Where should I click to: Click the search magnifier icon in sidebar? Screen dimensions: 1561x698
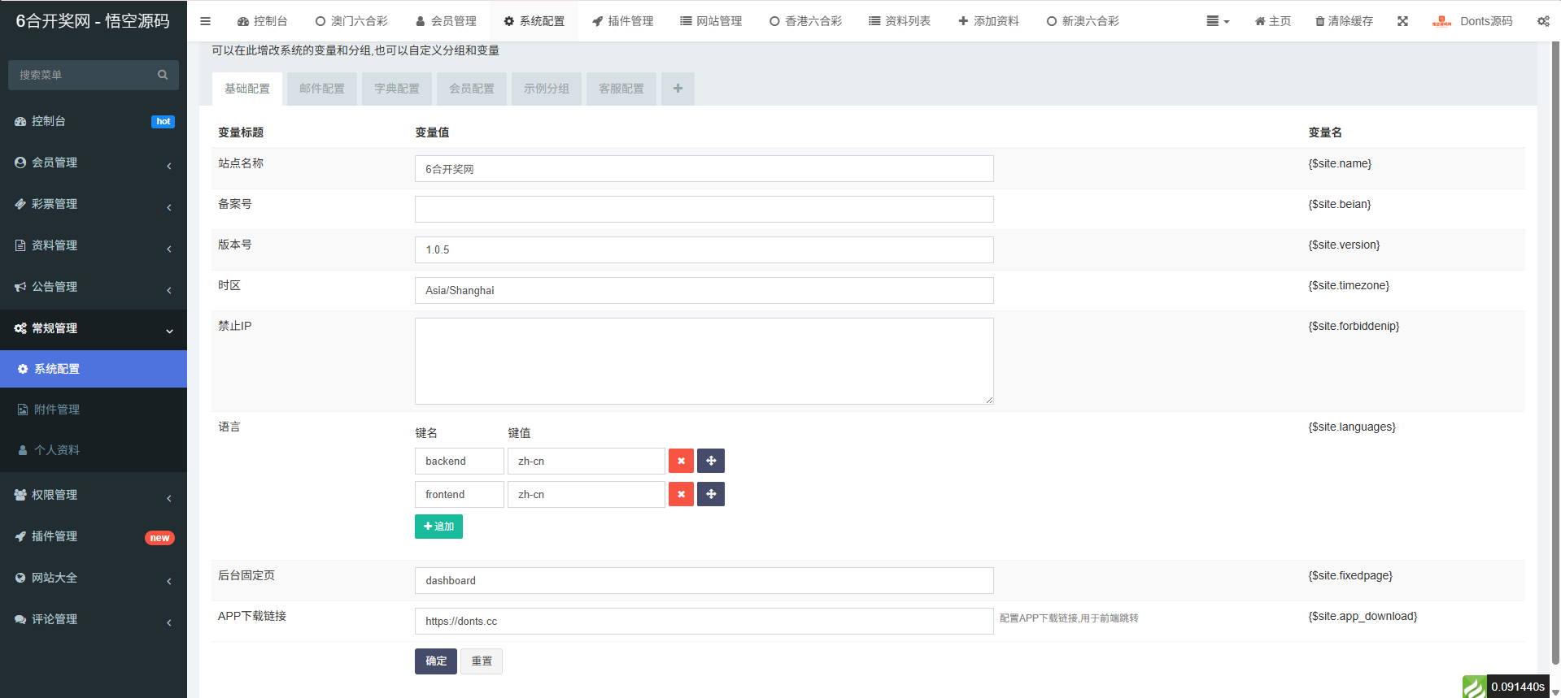click(x=163, y=75)
